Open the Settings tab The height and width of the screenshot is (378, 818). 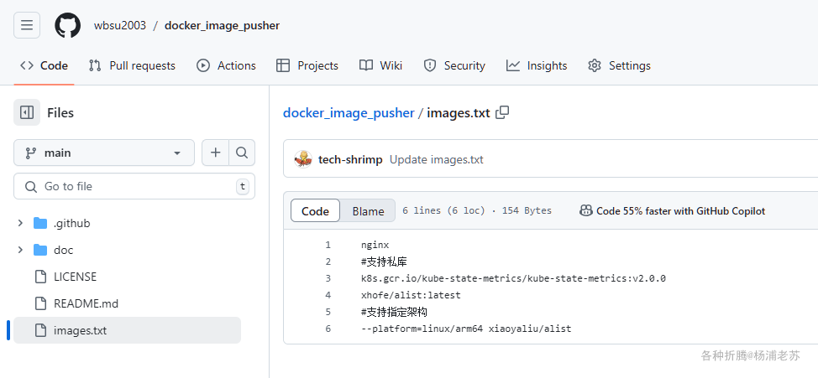pyautogui.click(x=619, y=65)
